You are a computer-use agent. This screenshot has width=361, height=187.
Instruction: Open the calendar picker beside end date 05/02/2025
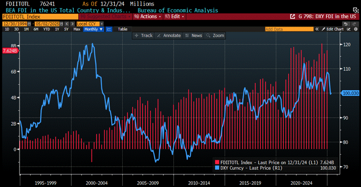tap(61, 24)
